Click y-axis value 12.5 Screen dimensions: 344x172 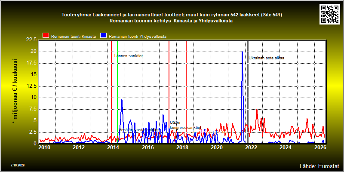(31, 86)
